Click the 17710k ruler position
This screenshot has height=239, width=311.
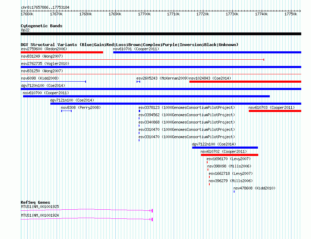coord(174,14)
